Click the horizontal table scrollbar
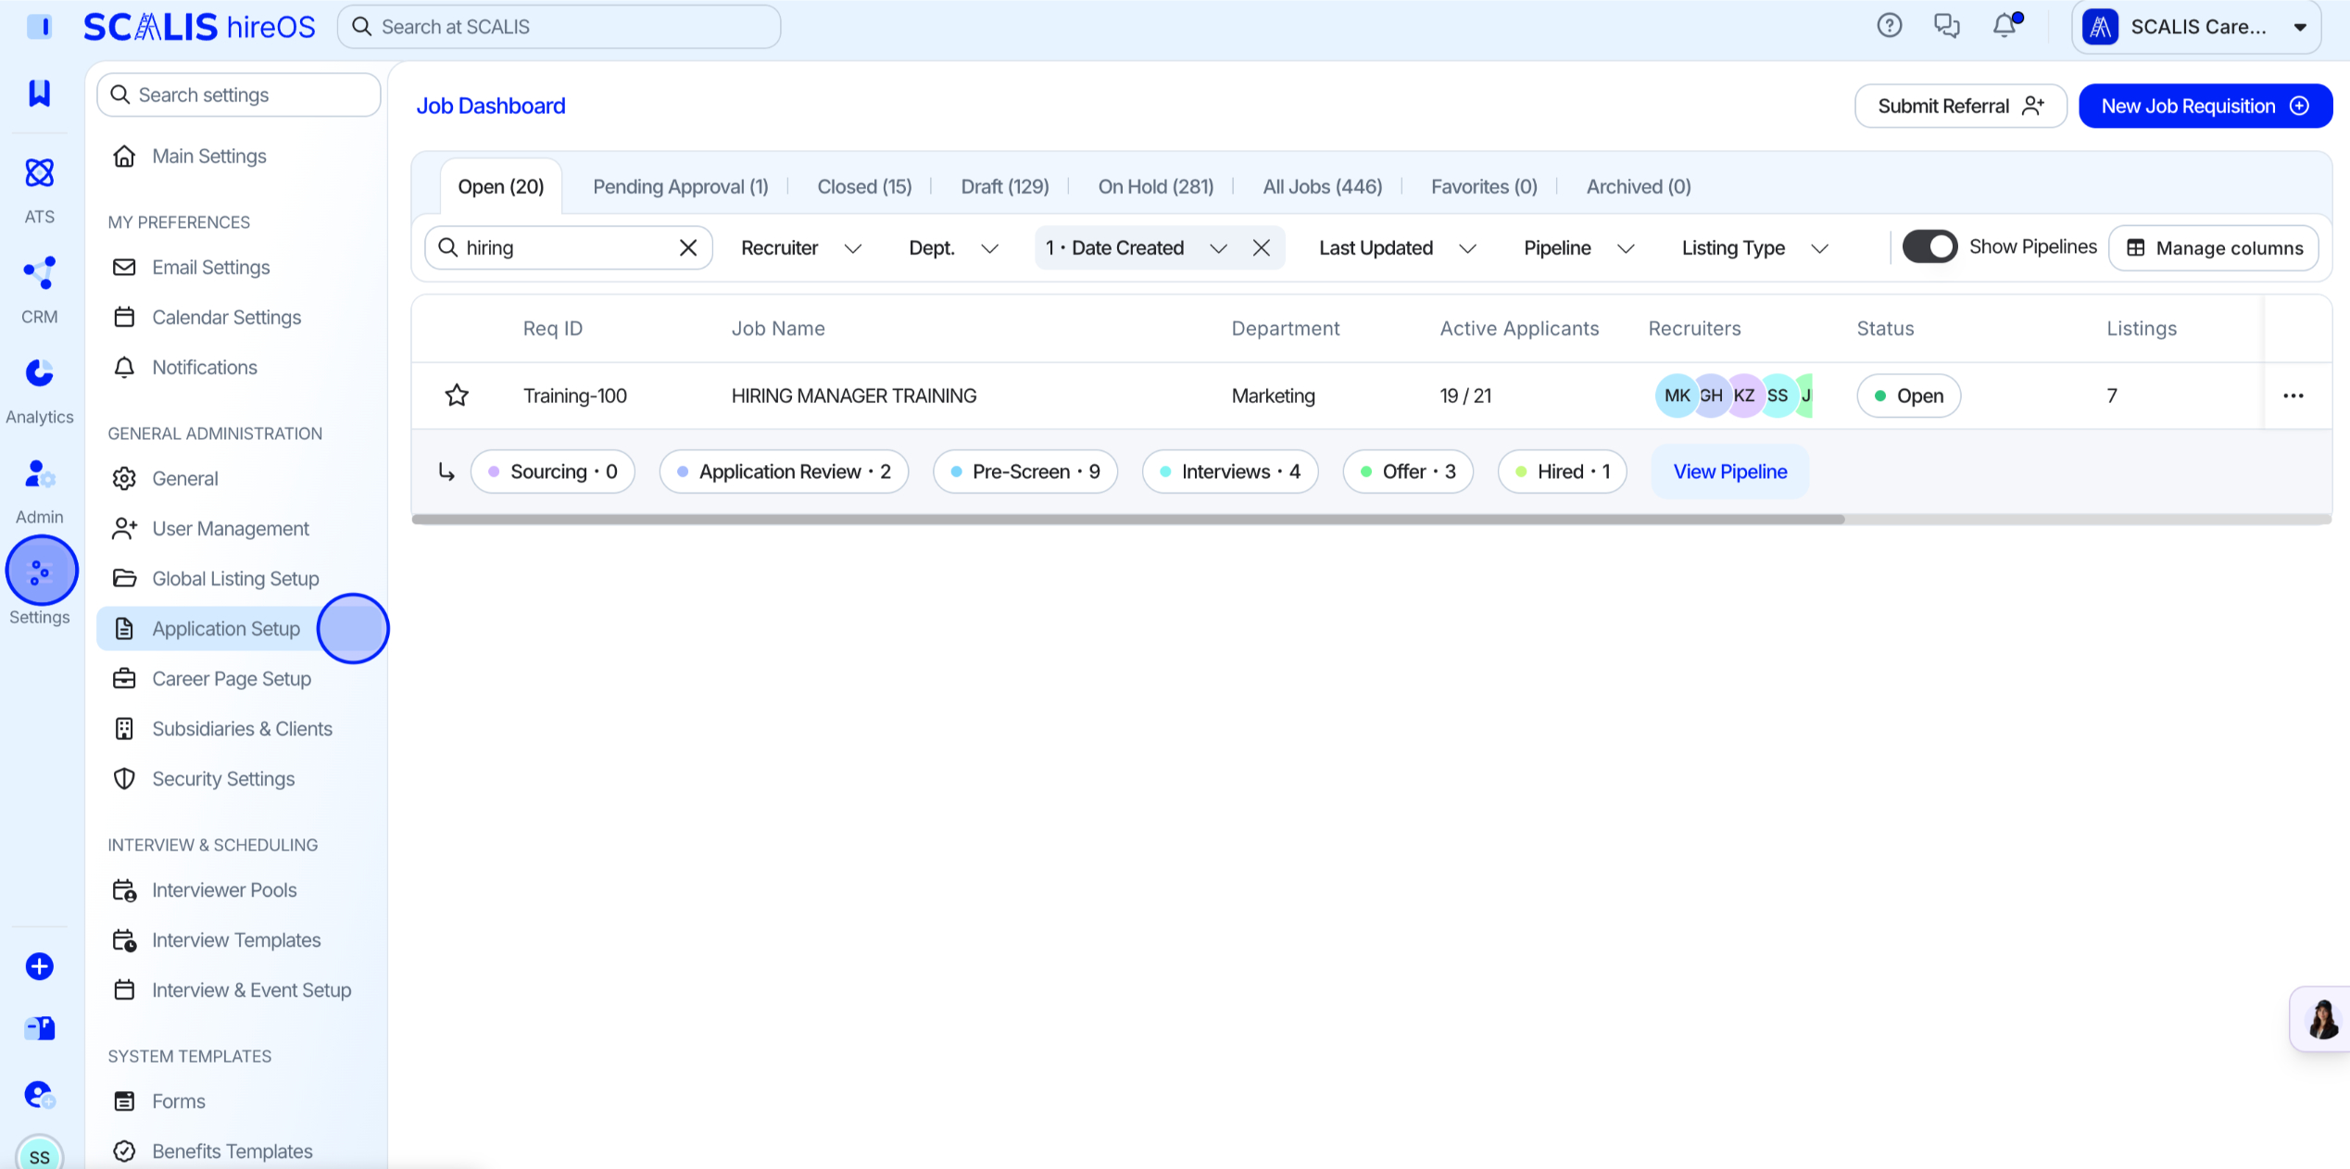 coord(1127,520)
